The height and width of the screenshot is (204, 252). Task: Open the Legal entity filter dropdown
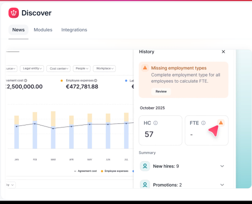tap(32, 68)
